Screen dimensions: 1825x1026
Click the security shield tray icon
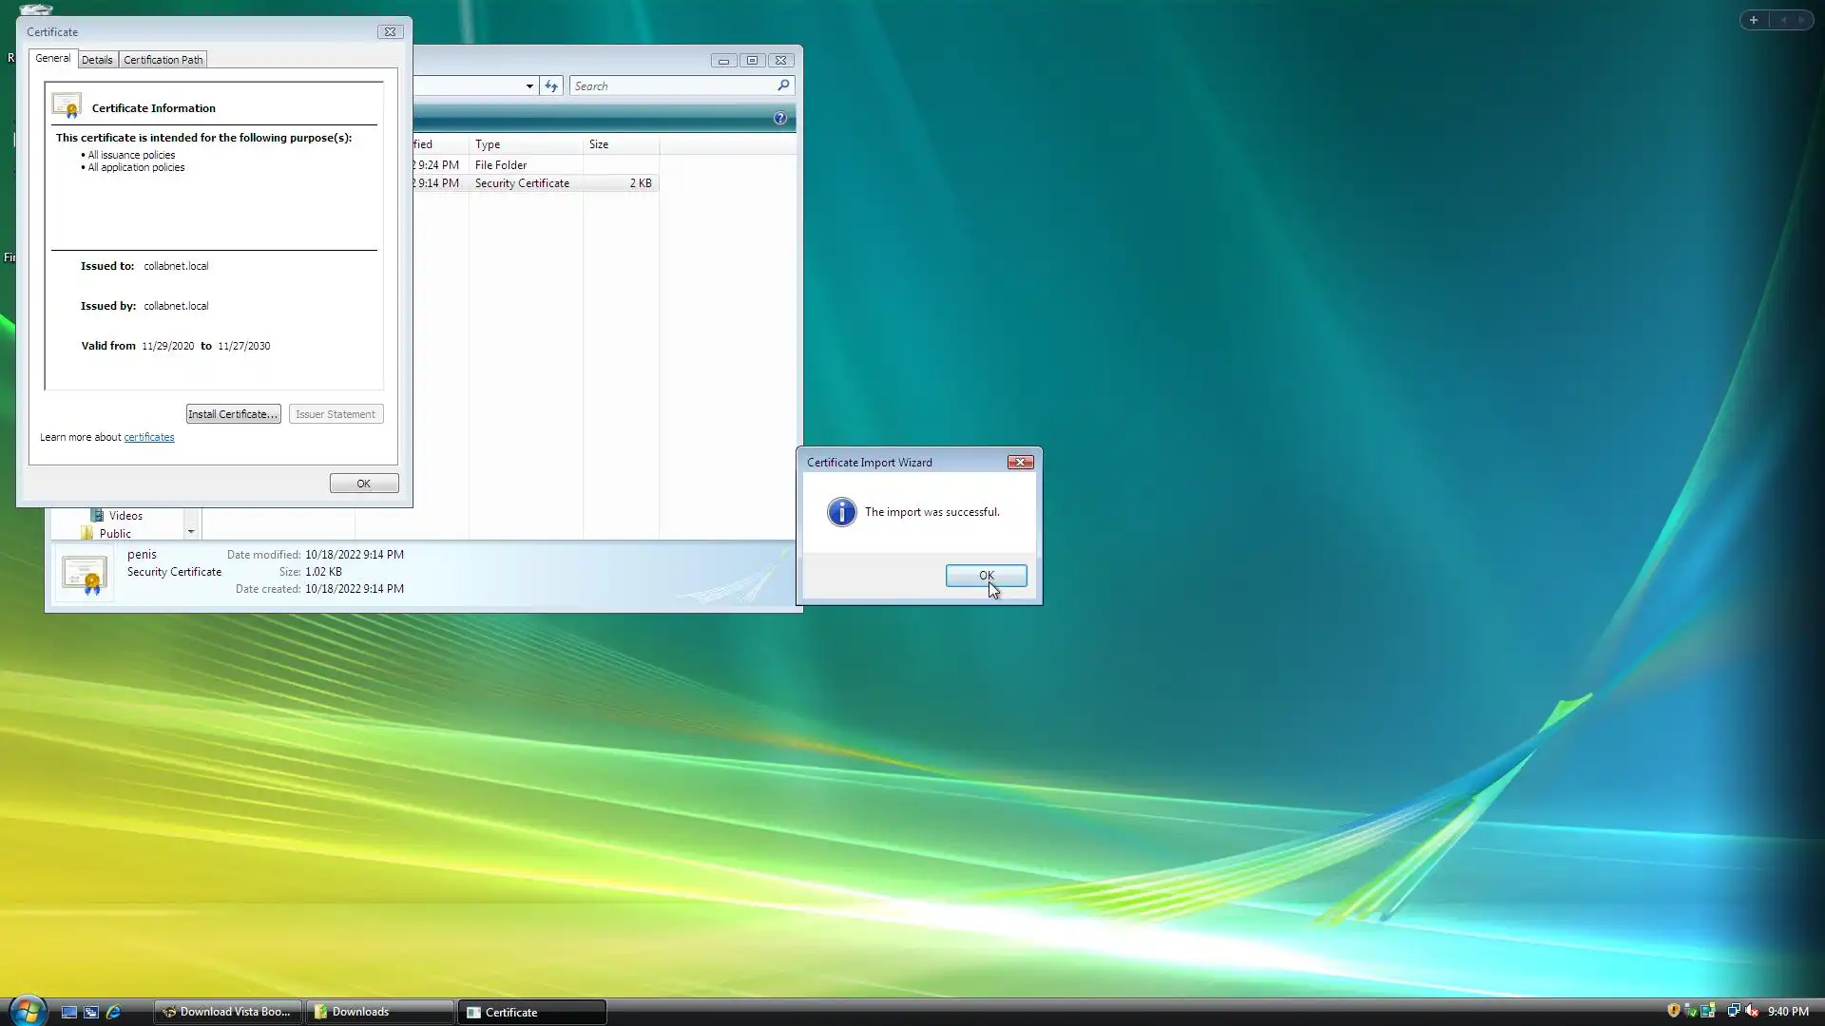(x=1673, y=1011)
